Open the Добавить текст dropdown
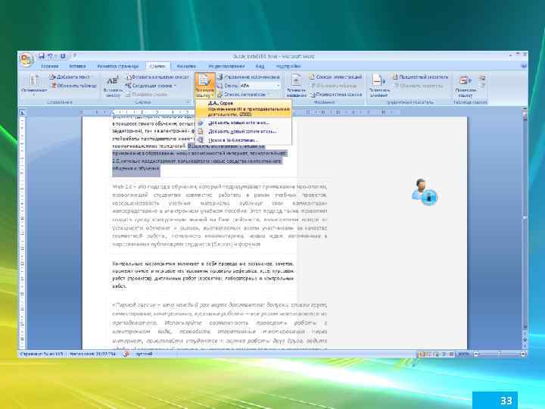545x409 pixels. pyautogui.click(x=71, y=76)
